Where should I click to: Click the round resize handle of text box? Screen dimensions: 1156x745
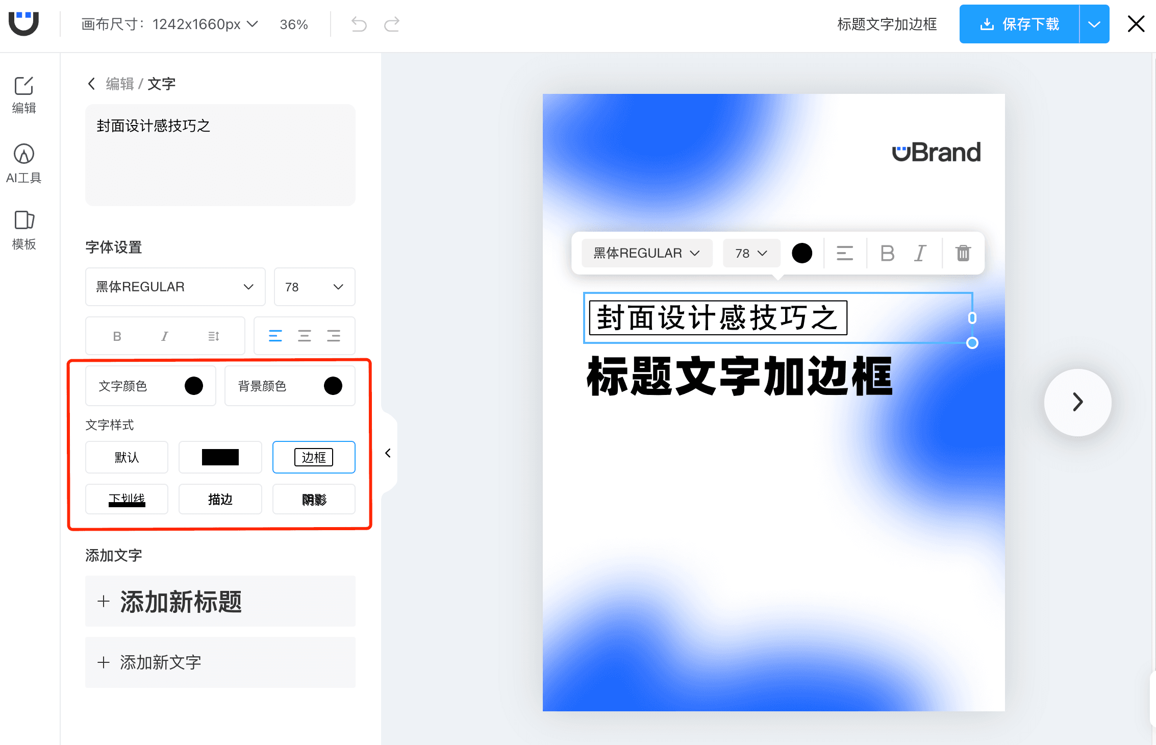972,343
